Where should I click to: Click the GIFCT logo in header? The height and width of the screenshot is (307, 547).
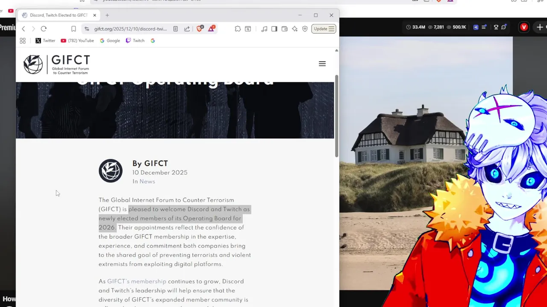(x=56, y=64)
